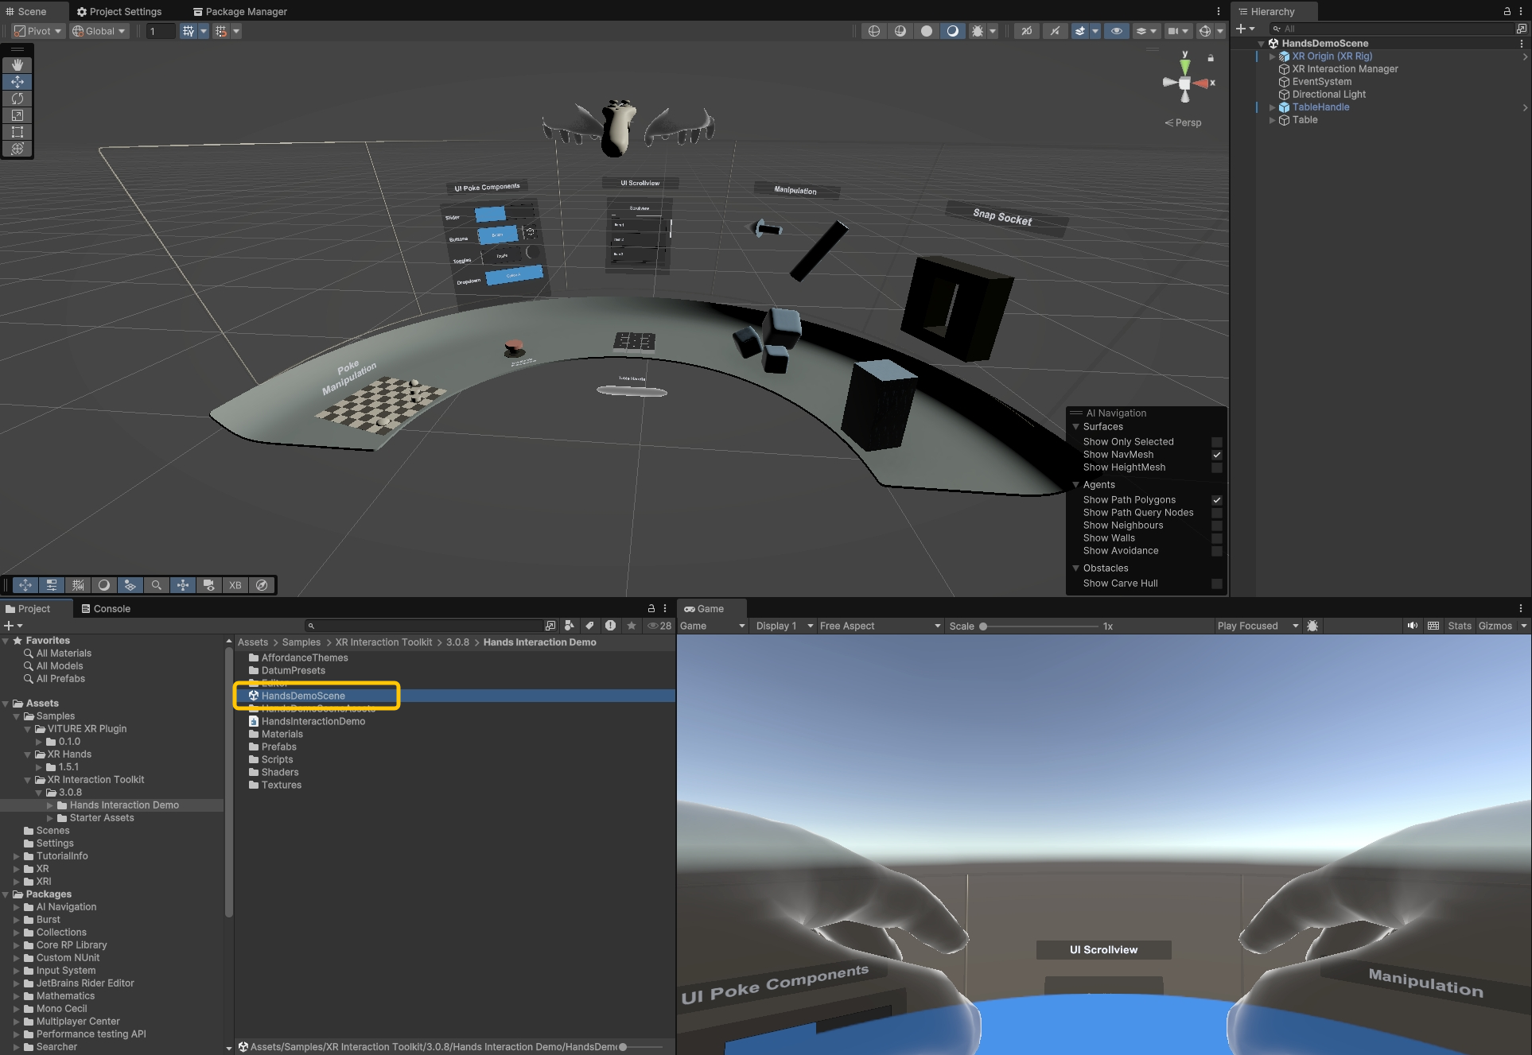Open the Pivot dropdown
This screenshot has width=1532, height=1055.
pyautogui.click(x=38, y=31)
